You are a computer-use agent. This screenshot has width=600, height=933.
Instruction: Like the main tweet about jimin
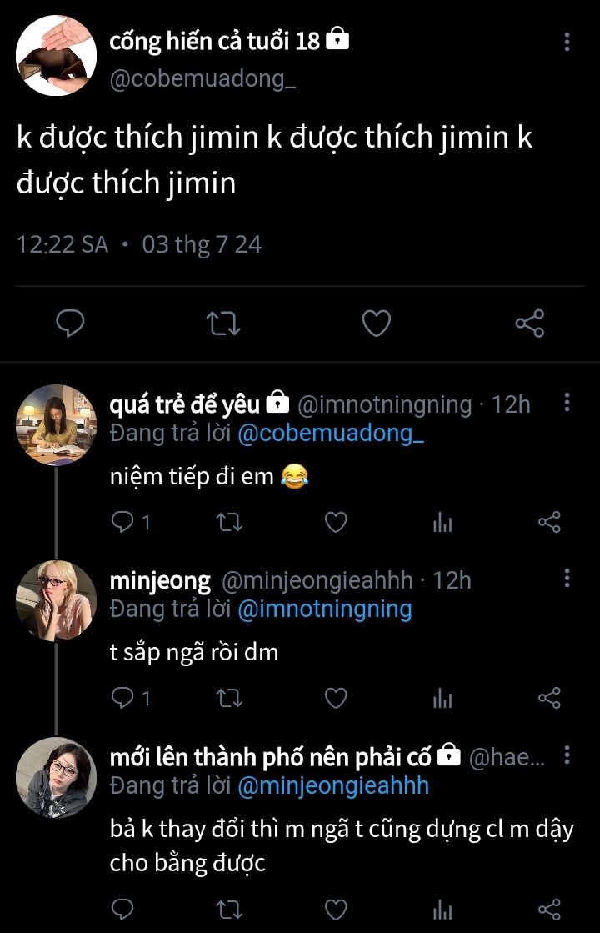tap(377, 323)
